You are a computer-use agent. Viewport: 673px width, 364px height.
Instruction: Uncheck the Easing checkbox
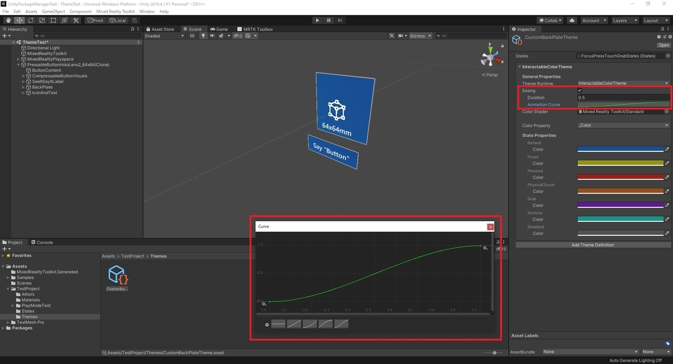[x=580, y=91]
